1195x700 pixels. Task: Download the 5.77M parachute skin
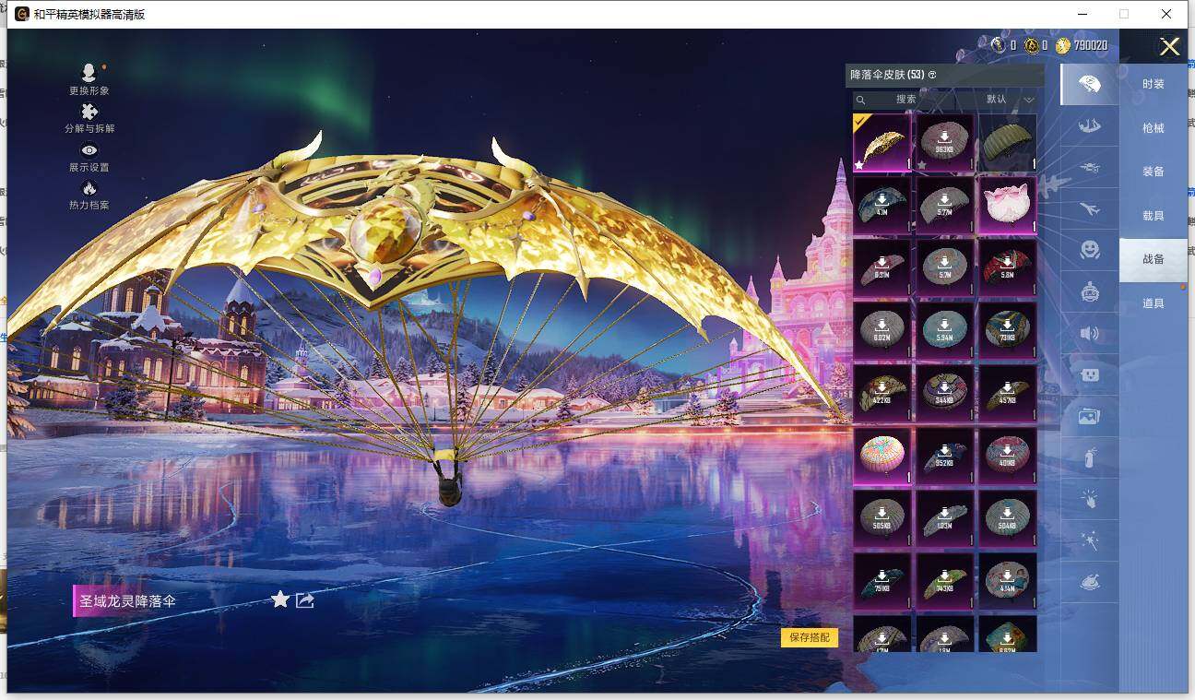(x=944, y=205)
